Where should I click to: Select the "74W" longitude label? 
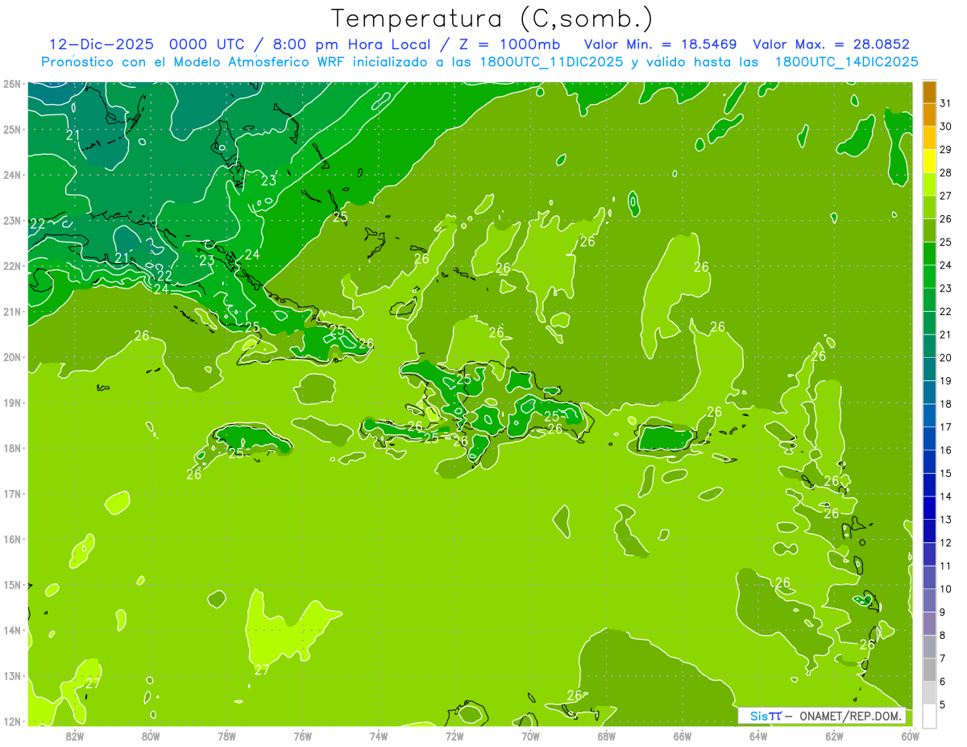coord(379,736)
